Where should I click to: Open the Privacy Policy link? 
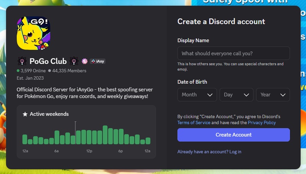pyautogui.click(x=262, y=123)
